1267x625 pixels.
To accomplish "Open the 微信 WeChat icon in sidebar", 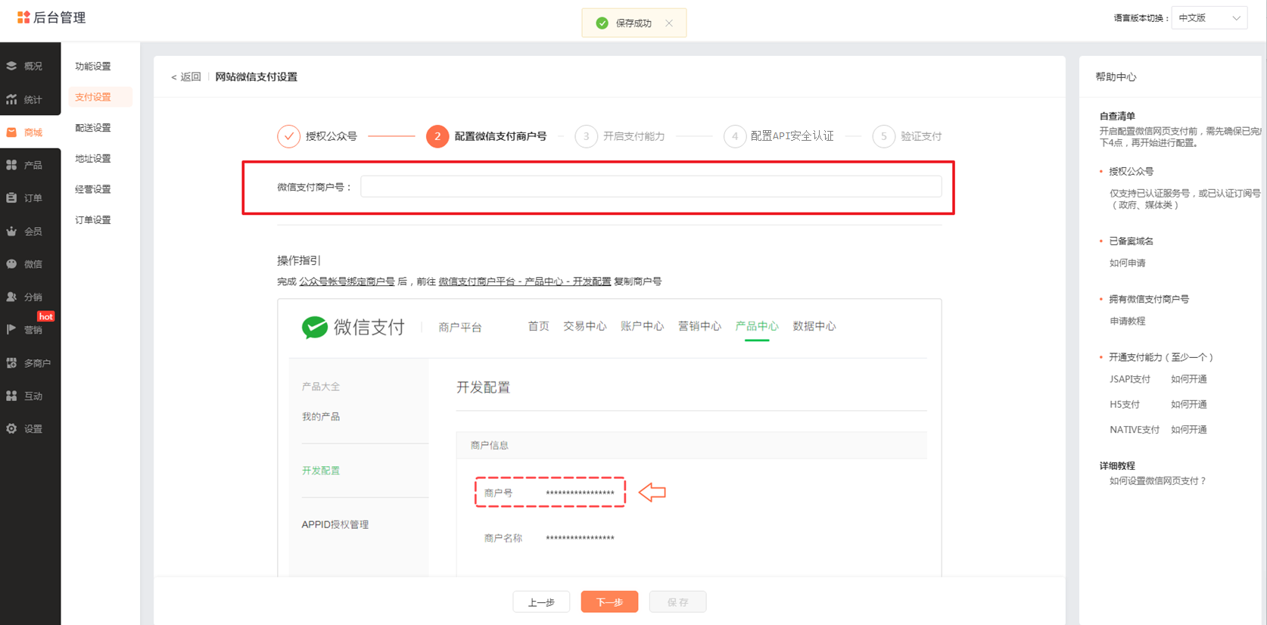I will pos(11,264).
